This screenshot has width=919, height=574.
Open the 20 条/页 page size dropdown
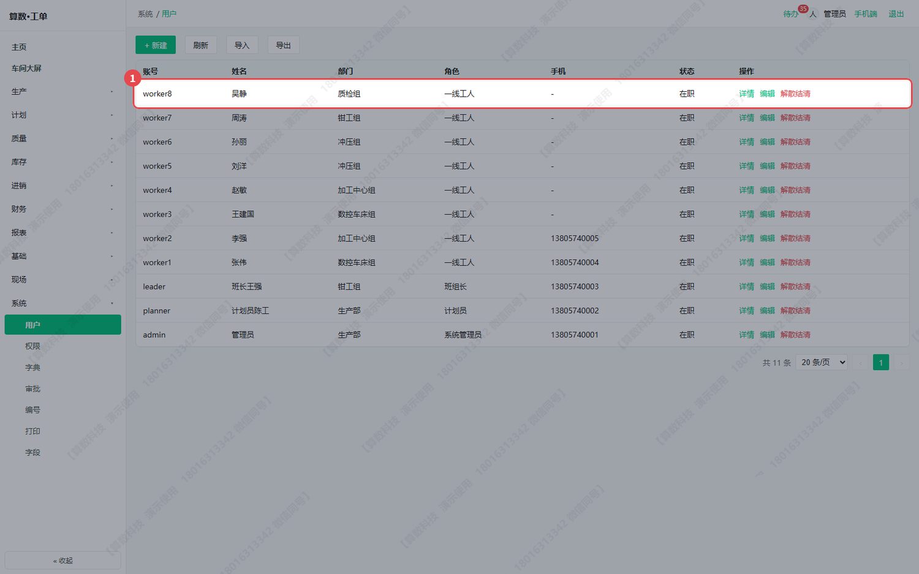[822, 363]
